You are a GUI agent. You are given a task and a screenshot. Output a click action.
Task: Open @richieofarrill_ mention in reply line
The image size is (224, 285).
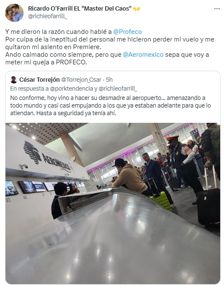click(x=118, y=89)
